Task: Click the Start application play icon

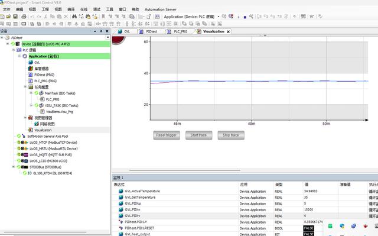Action: click(239, 17)
